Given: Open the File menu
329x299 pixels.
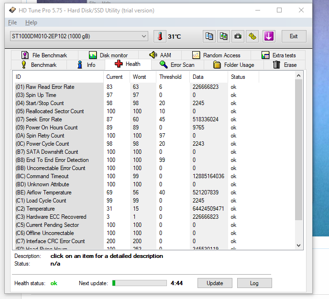Looking at the screenshot, I should [x=12, y=22].
